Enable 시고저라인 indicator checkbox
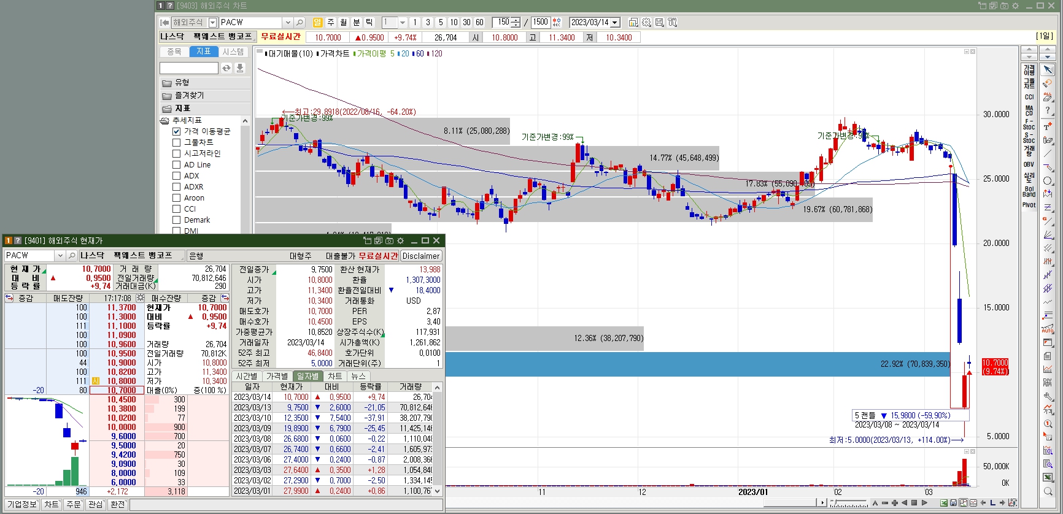 coord(176,153)
